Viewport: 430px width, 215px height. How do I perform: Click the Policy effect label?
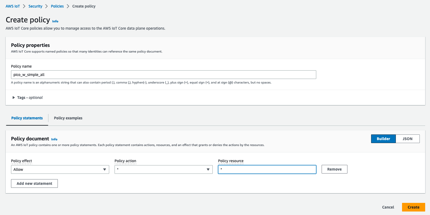coord(22,161)
